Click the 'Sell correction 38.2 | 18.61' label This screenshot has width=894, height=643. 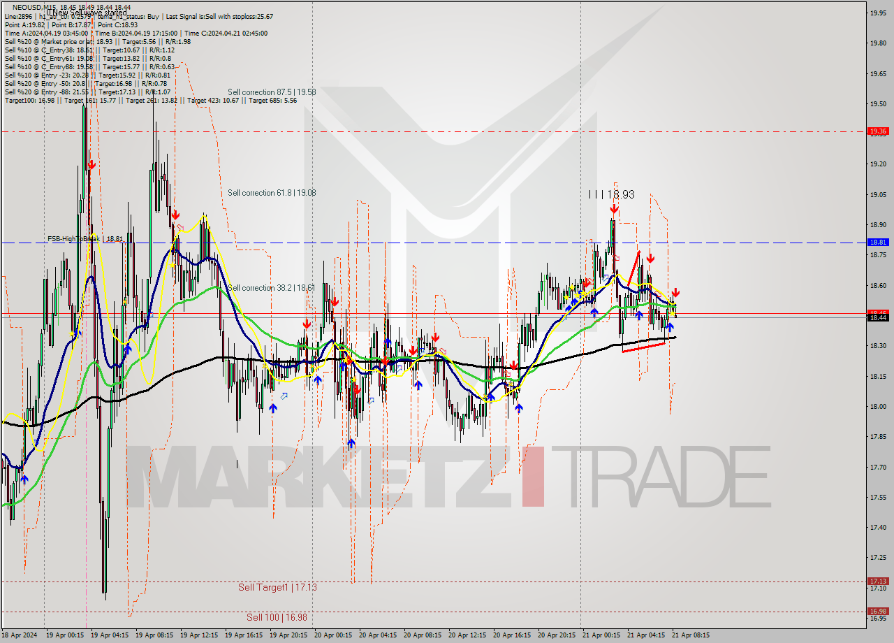271,287
